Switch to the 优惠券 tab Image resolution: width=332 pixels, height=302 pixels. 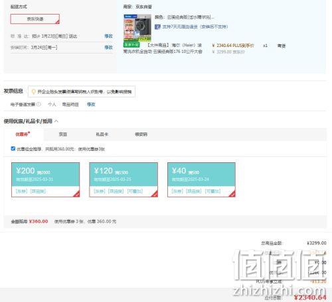tap(23, 134)
